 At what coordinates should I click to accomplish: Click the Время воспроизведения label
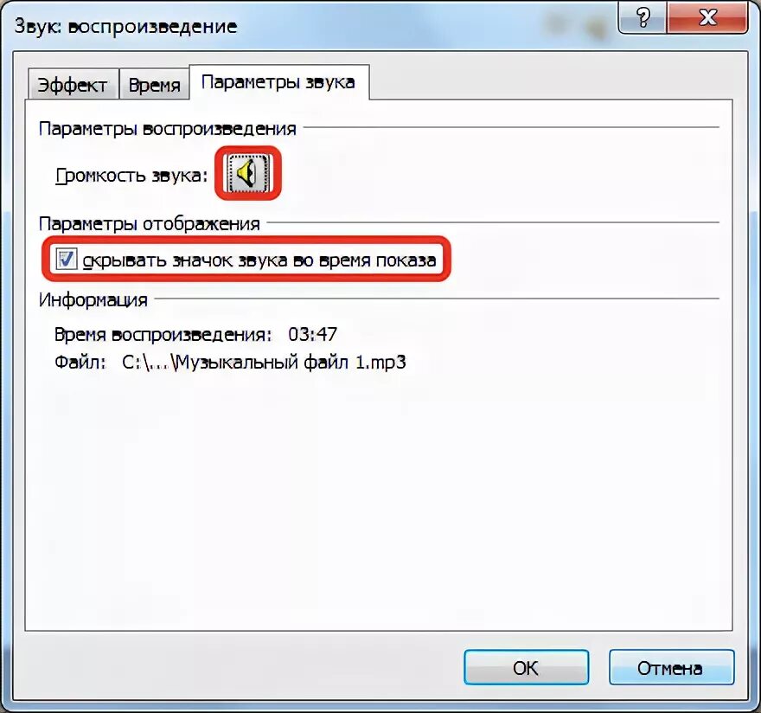[x=163, y=335]
